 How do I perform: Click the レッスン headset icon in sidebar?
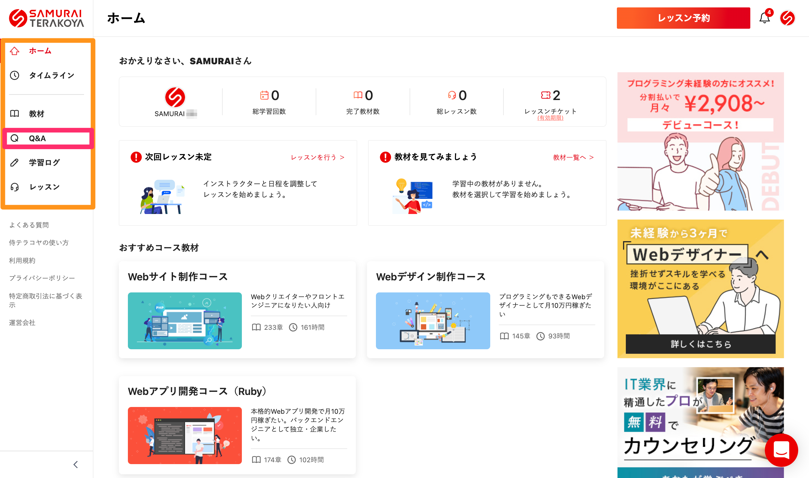point(15,187)
